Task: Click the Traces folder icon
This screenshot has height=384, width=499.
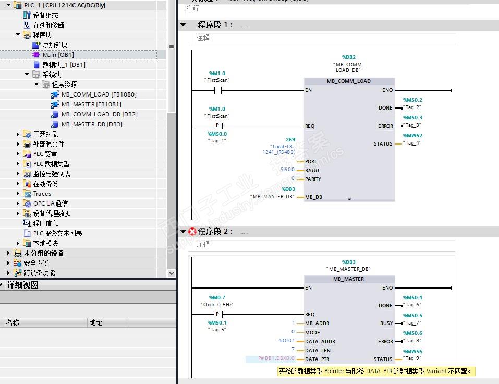Action: pos(27,194)
